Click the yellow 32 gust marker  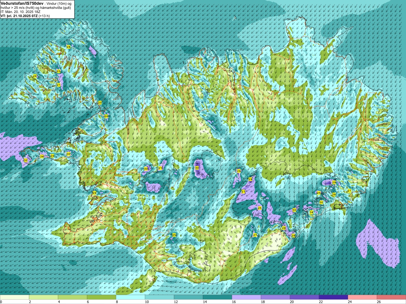[26, 161]
